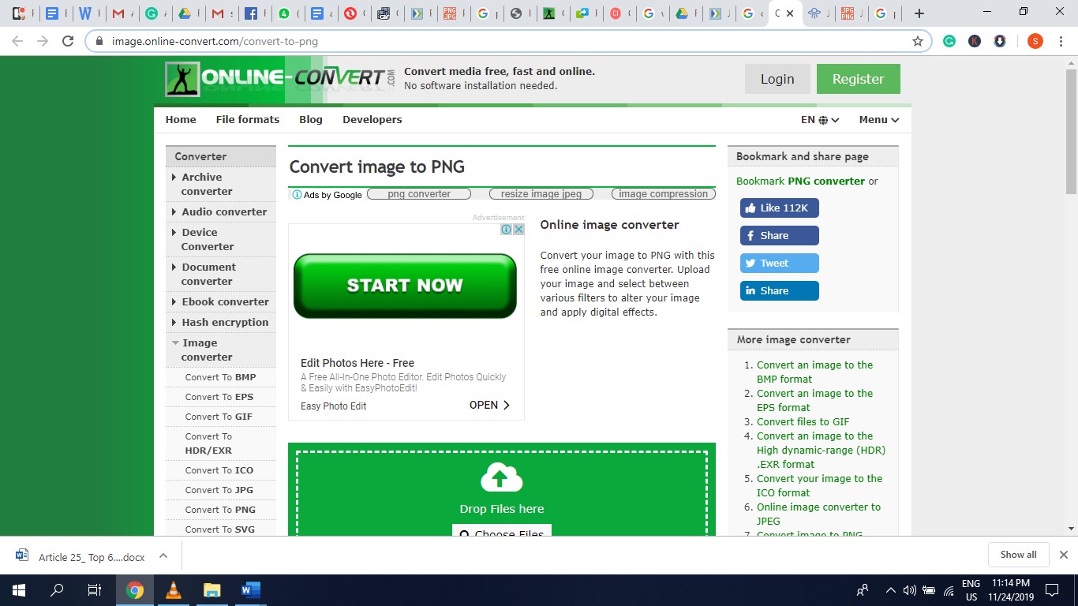Click Show all downloads

click(1018, 555)
